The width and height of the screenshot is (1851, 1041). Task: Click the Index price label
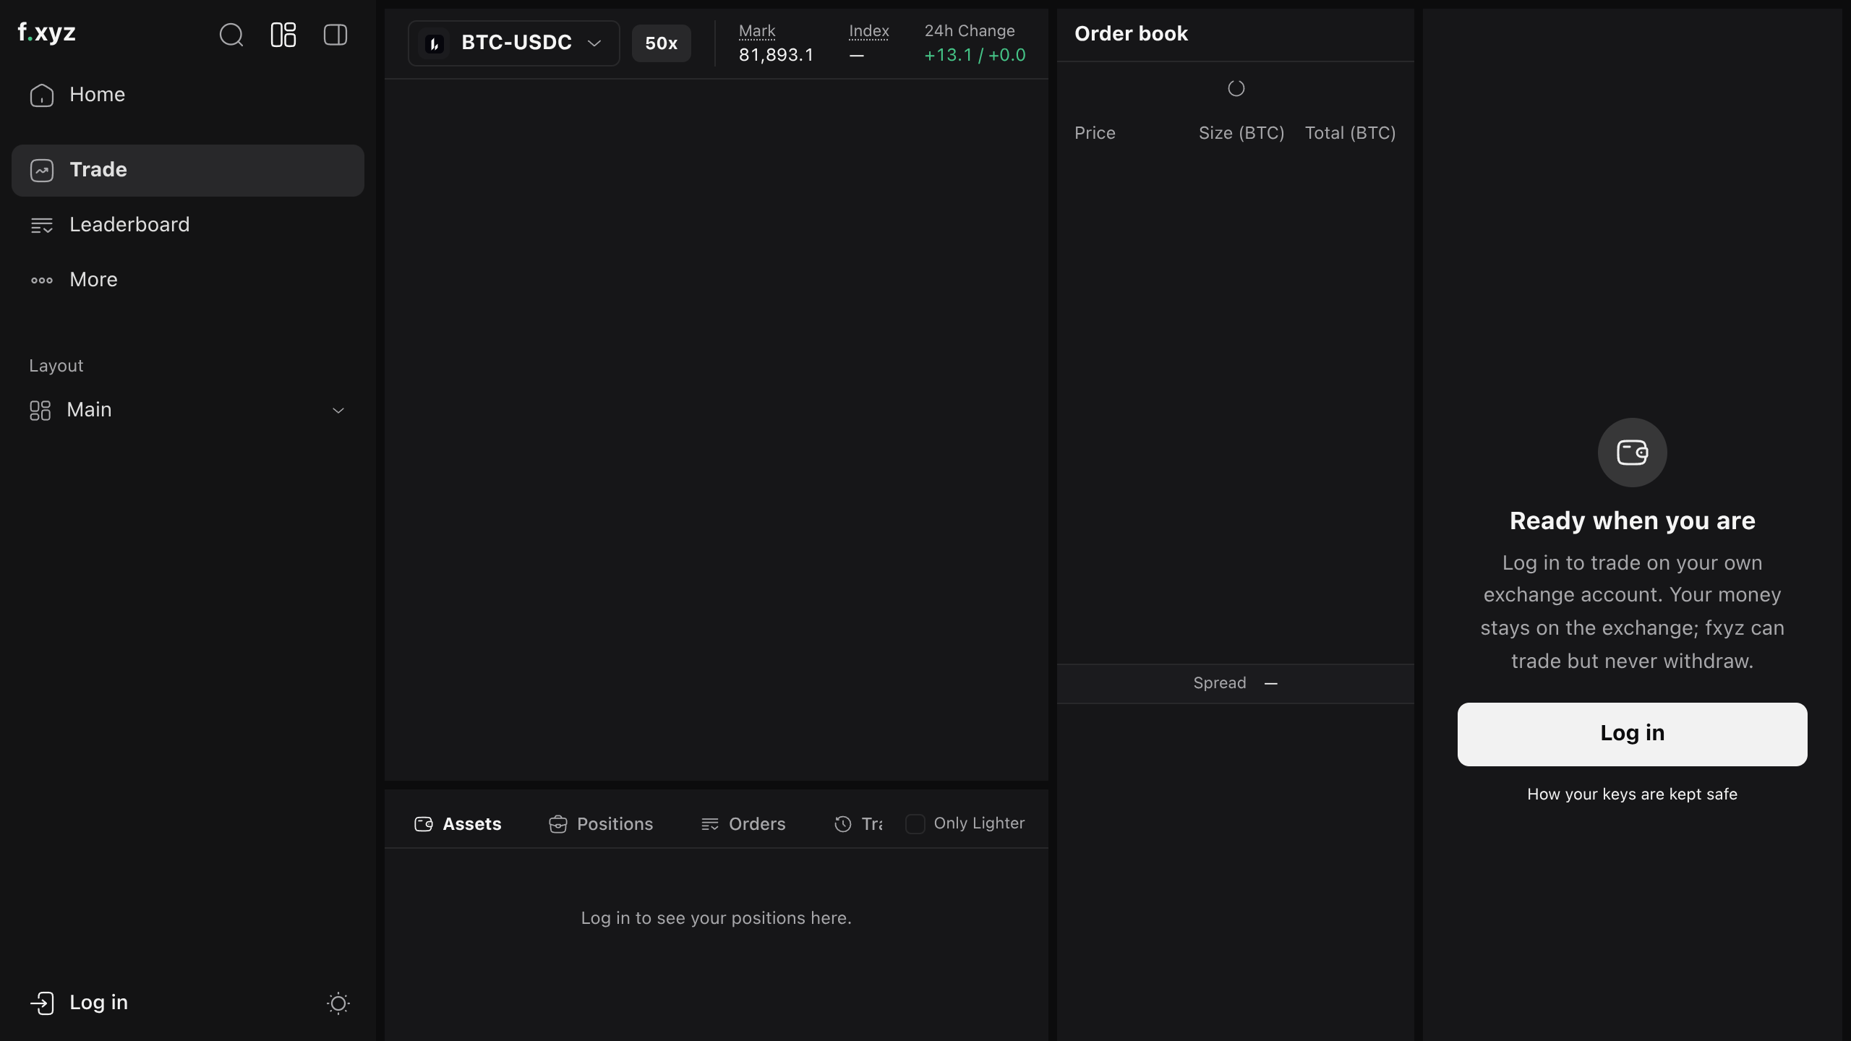coord(868,31)
